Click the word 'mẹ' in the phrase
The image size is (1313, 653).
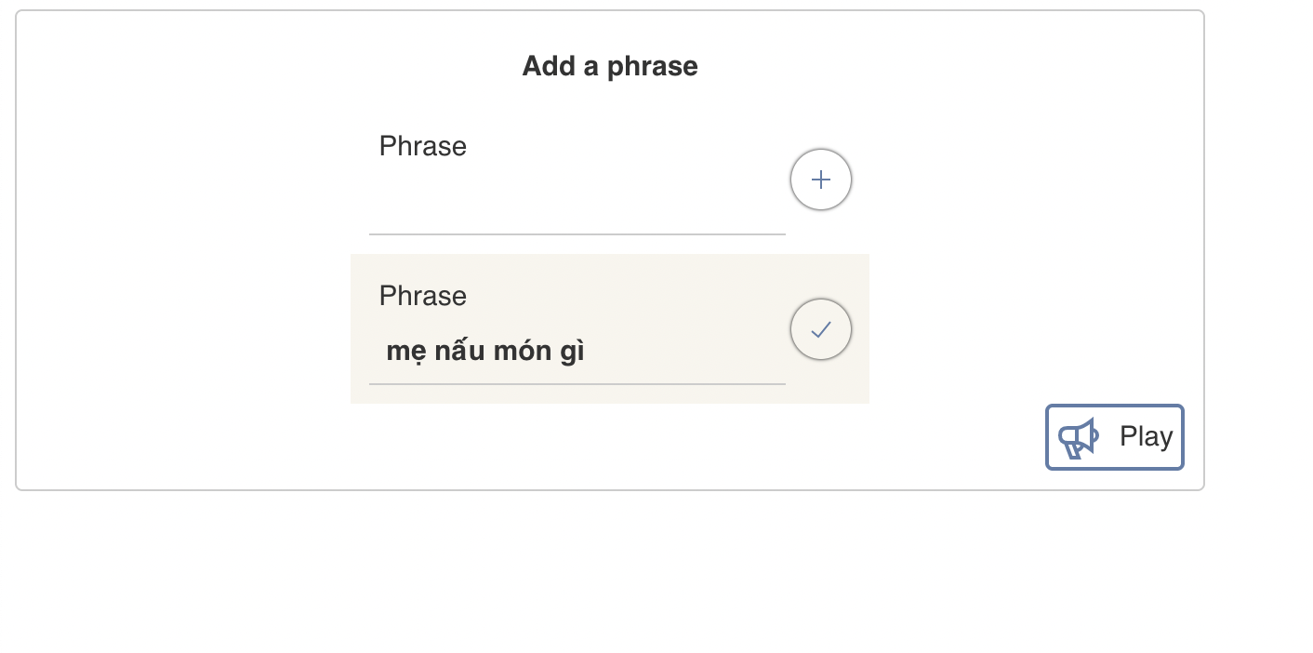point(404,352)
